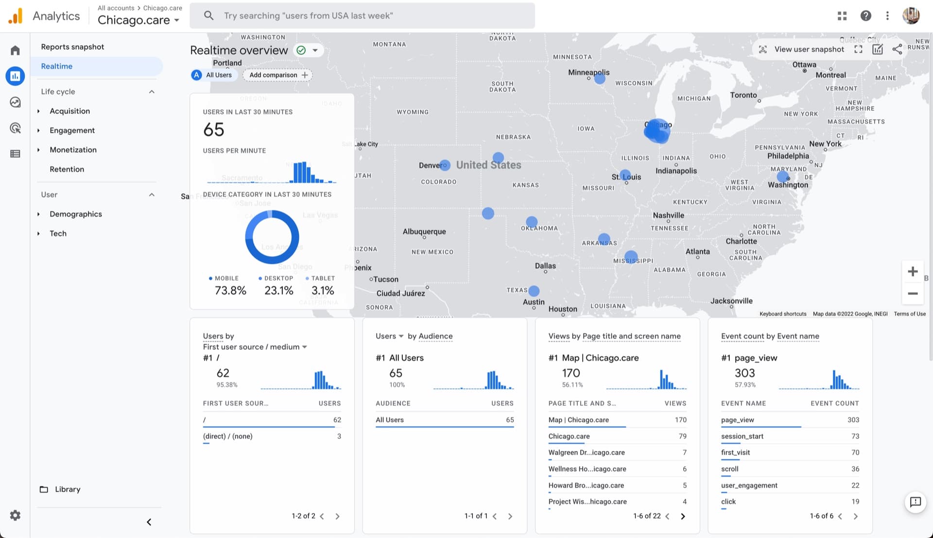Expand the Monetization menu
This screenshot has width=933, height=538.
tap(73, 150)
